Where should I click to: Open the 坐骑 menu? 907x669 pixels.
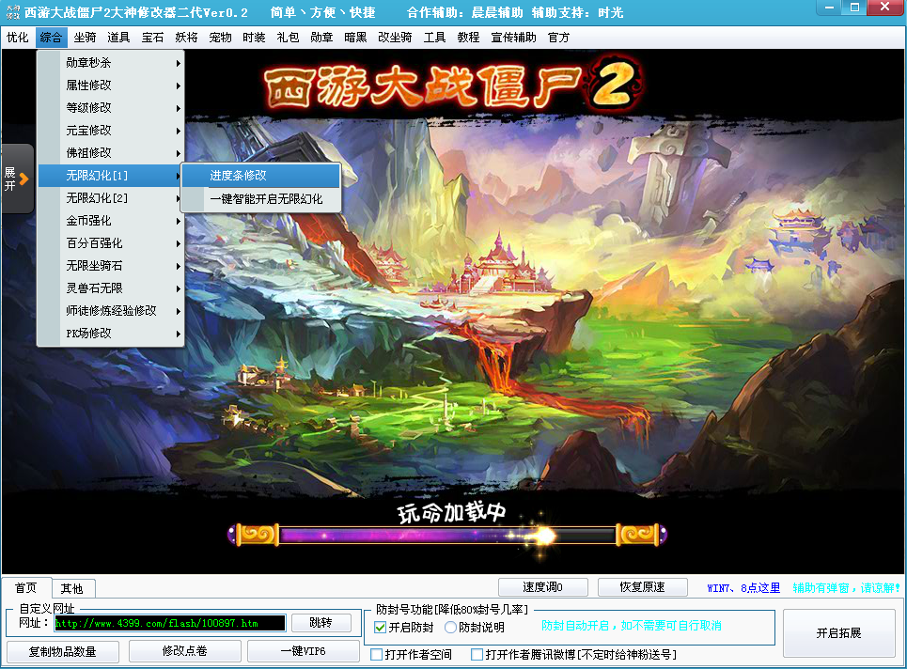(x=85, y=38)
